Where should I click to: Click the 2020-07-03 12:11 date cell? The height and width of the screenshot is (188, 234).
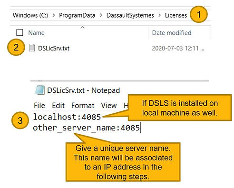pyautogui.click(x=178, y=48)
